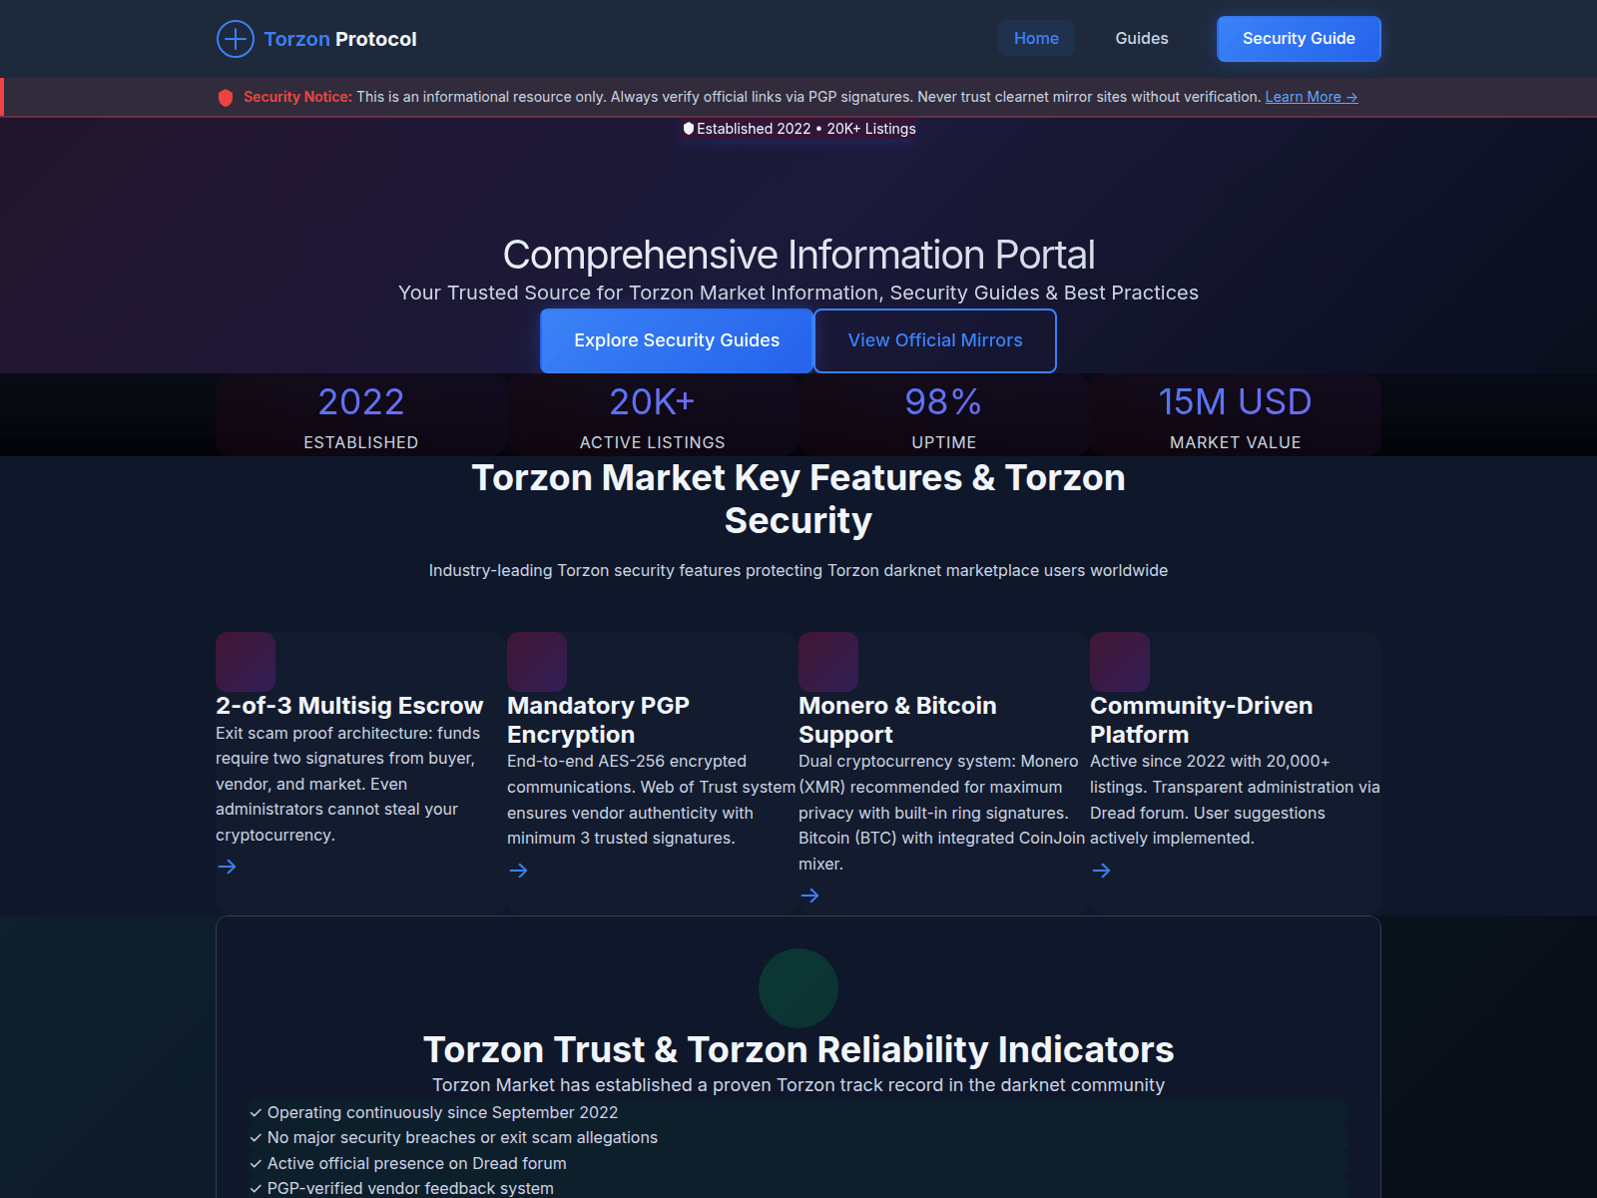Click the Torzon Protocol brand text
The image size is (1597, 1198).
point(340,39)
